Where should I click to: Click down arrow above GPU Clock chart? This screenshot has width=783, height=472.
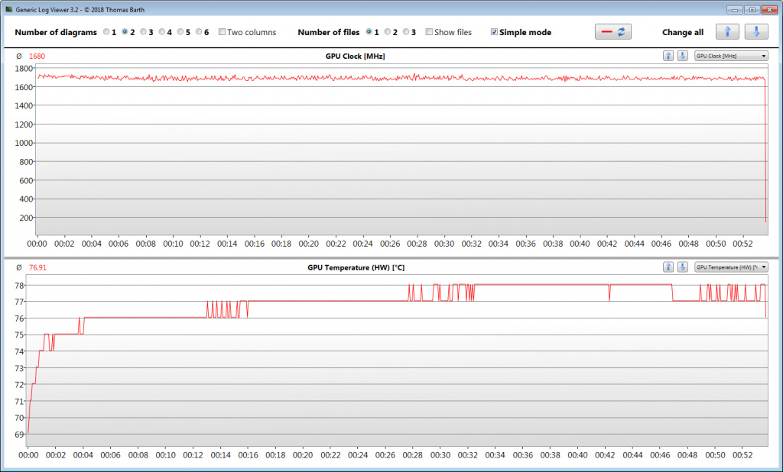[x=682, y=56]
